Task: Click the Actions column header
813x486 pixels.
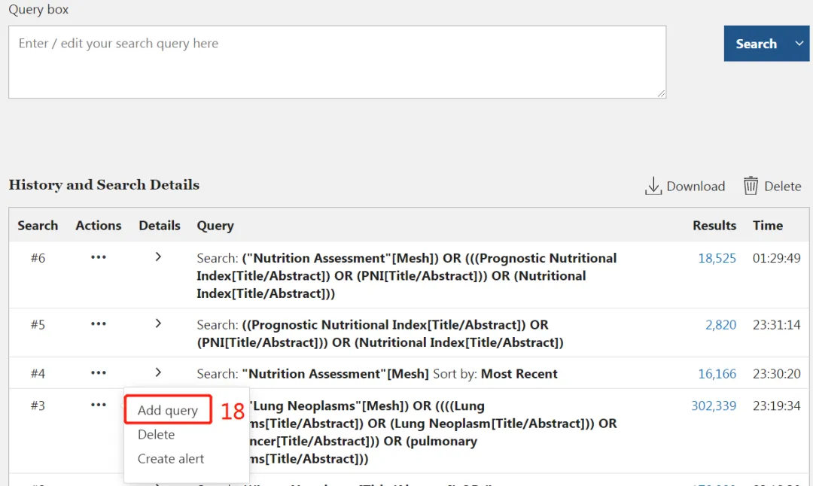Action: 98,226
